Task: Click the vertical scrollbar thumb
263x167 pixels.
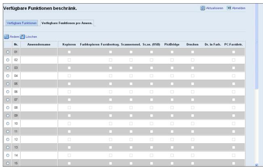Action: pyautogui.click(x=257, y=47)
